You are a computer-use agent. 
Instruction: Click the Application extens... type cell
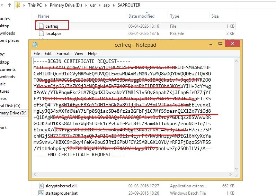pyautogui.click(x=188, y=186)
